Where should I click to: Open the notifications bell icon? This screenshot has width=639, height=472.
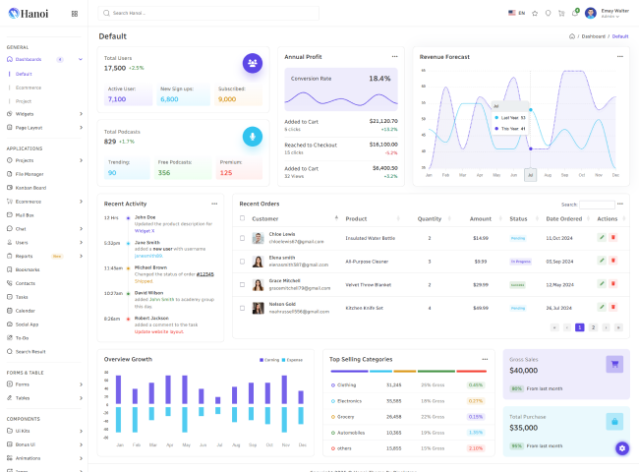click(x=575, y=13)
